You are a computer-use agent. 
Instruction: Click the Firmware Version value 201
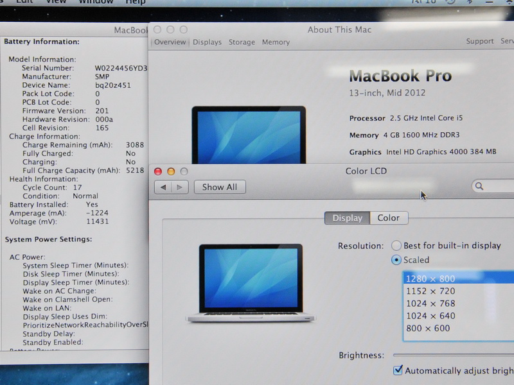pos(102,110)
